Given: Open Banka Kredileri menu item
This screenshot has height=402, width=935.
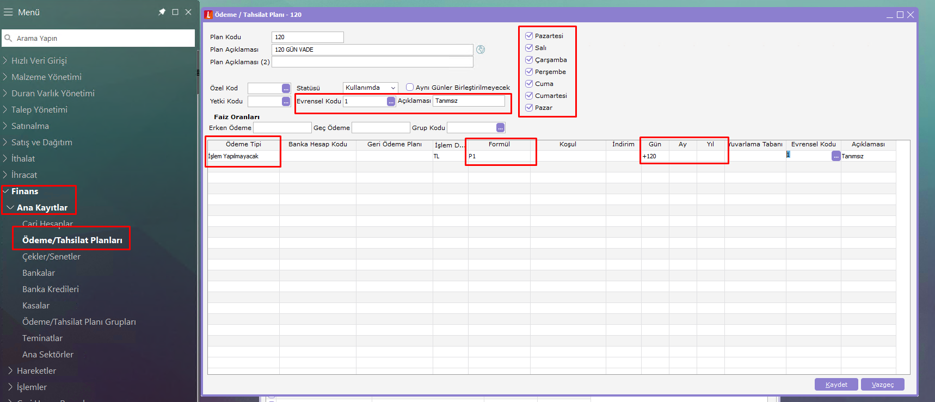Looking at the screenshot, I should (51, 289).
